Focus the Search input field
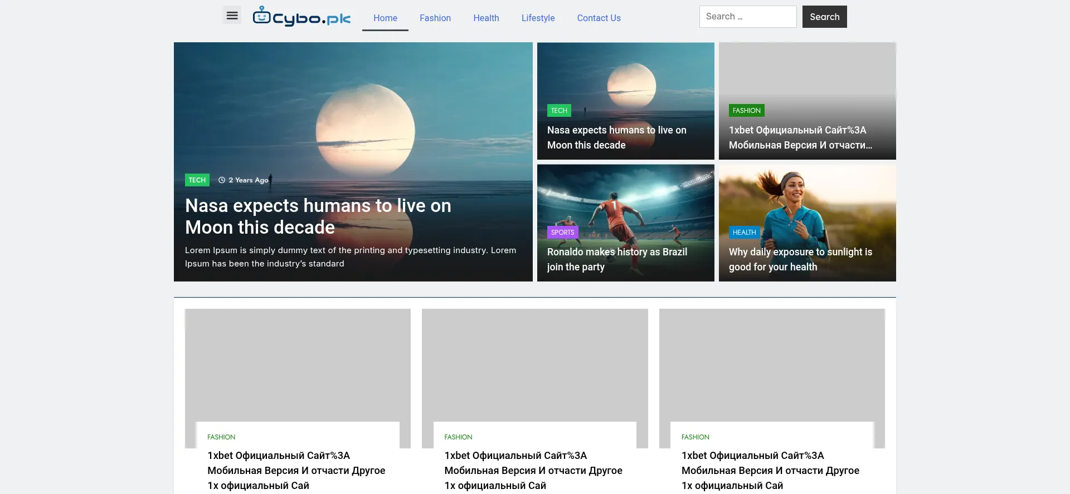Screen dimensions: 1070x494 pos(747,17)
